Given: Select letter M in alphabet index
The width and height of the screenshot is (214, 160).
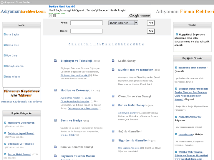Looking at the screenshot, I should [103, 44].
